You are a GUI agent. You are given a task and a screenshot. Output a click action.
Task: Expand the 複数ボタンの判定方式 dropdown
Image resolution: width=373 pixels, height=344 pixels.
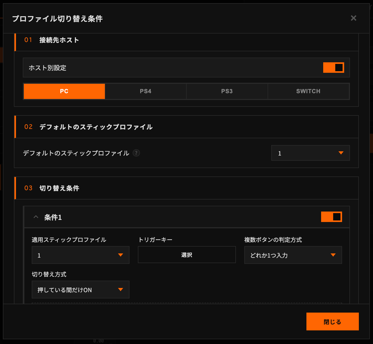point(293,255)
